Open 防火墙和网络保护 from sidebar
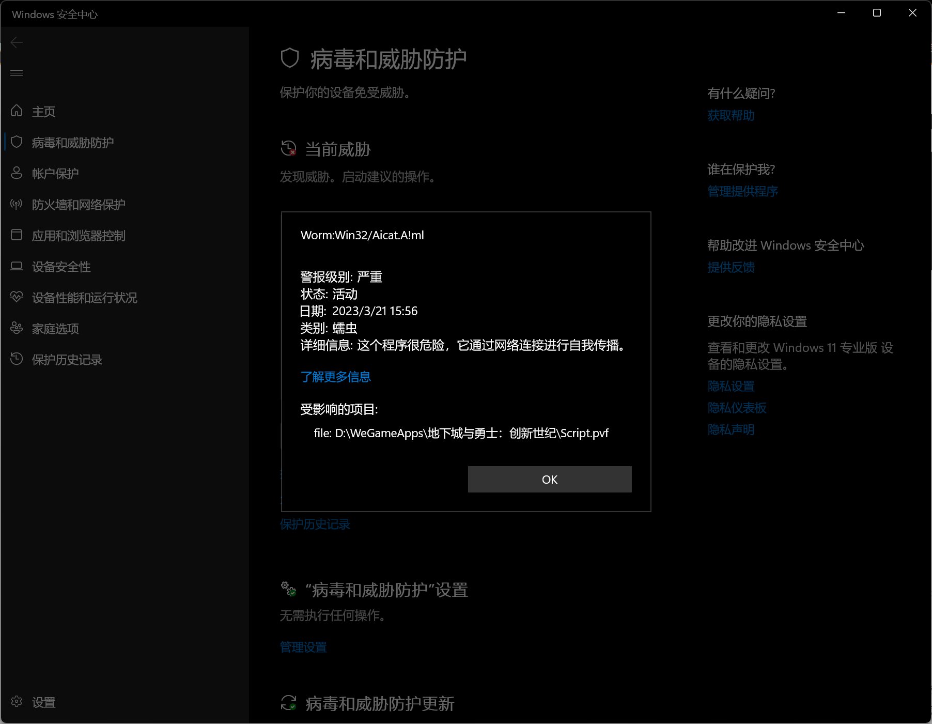 point(77,205)
